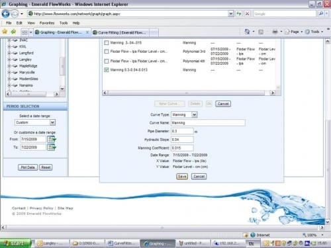Open the Favorites menu
Screen dimensions: 331x248
click(x=47, y=23)
